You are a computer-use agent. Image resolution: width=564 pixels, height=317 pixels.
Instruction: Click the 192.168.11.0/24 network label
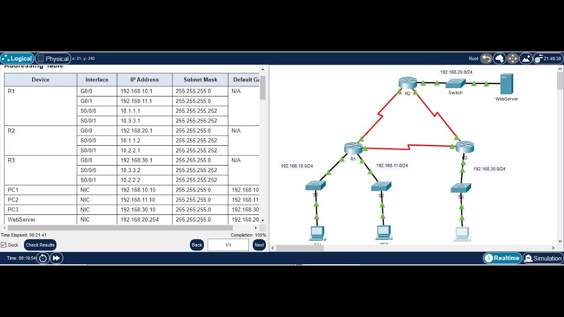(x=392, y=166)
